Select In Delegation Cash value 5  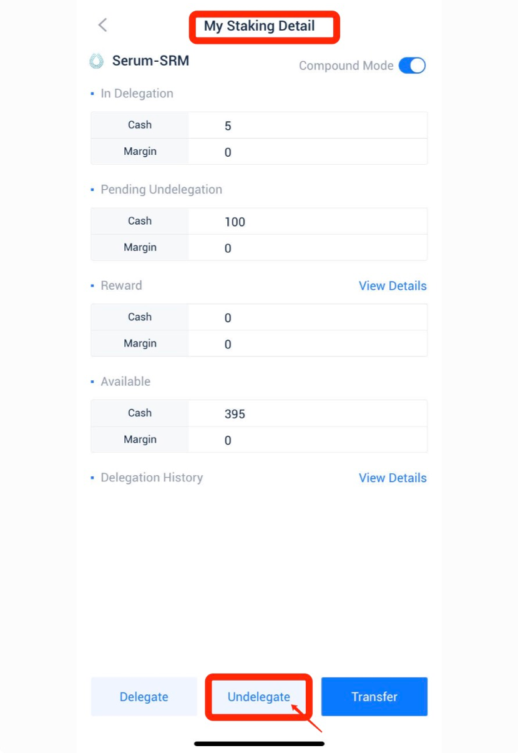228,126
